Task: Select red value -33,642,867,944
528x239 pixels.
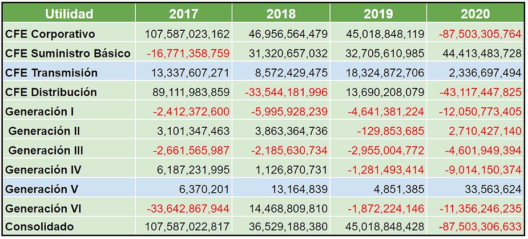Action: click(x=188, y=209)
